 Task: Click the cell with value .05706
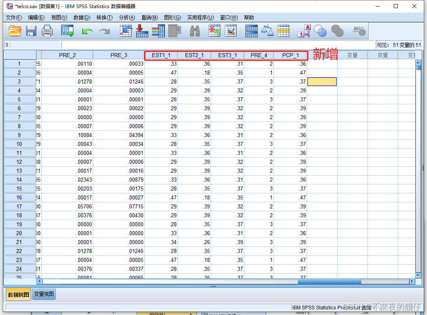(67, 206)
